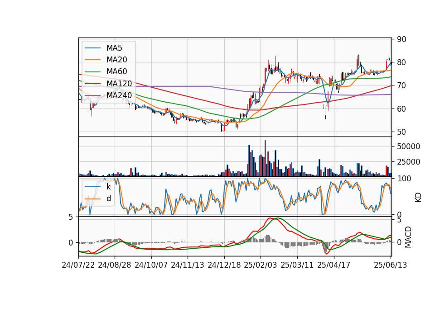Click the MACD axis title
The height and width of the screenshot is (312, 435).
(408, 237)
